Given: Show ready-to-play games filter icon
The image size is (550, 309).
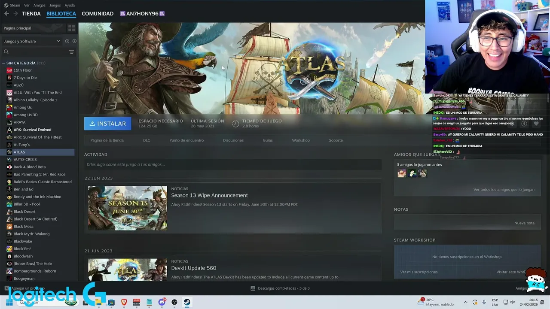Looking at the screenshot, I should pos(74,41).
